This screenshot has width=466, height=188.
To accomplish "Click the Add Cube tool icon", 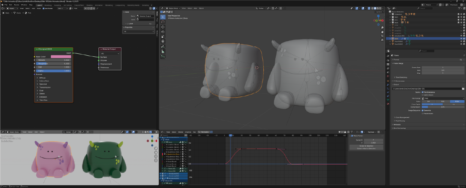I will tap(163, 57).
